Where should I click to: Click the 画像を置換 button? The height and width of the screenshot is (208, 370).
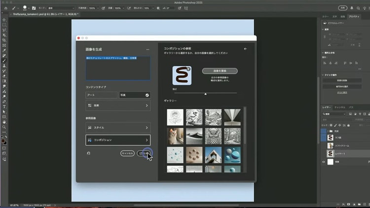tap(220, 71)
